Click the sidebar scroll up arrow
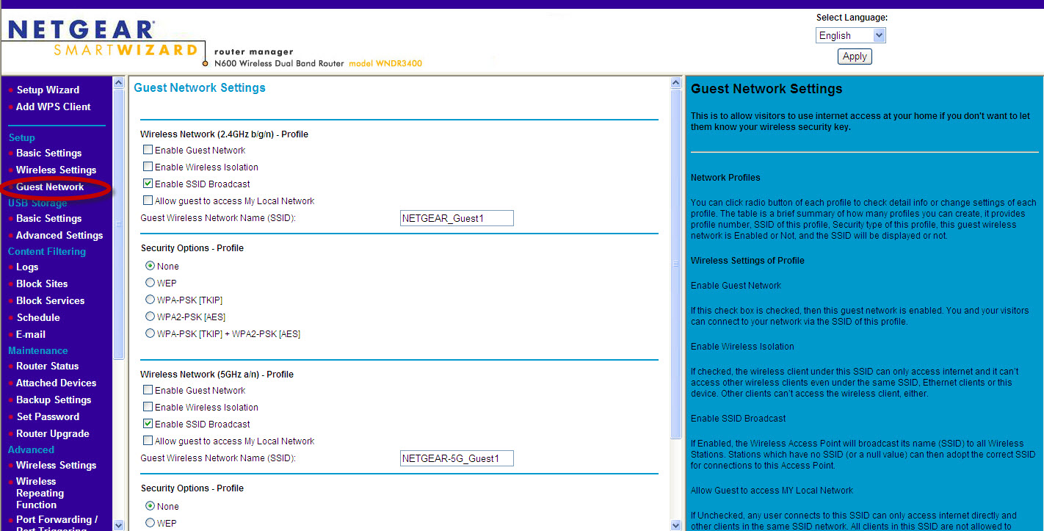 119,83
